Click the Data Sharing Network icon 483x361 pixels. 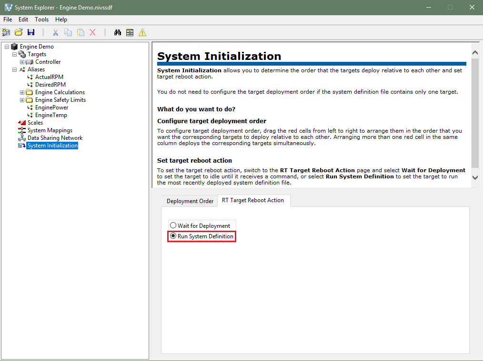tap(22, 138)
